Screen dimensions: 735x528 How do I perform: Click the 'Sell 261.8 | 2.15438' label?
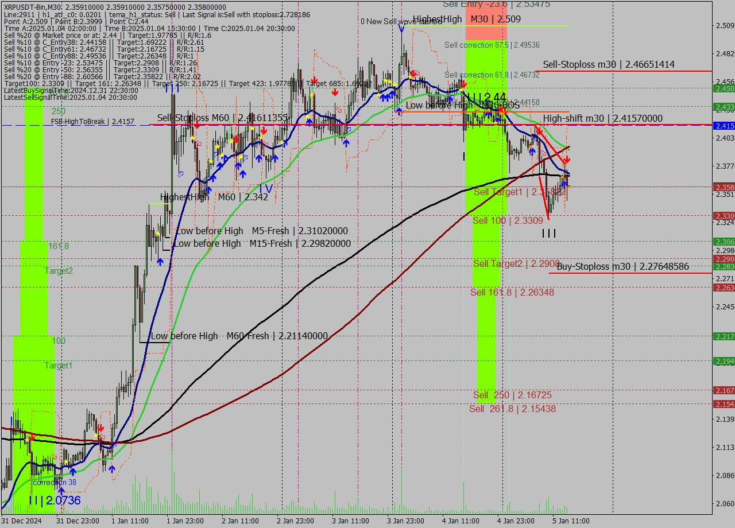click(x=512, y=409)
